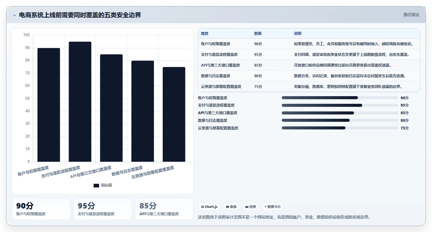Click the description starting 支付回调、退款审批

[352, 55]
